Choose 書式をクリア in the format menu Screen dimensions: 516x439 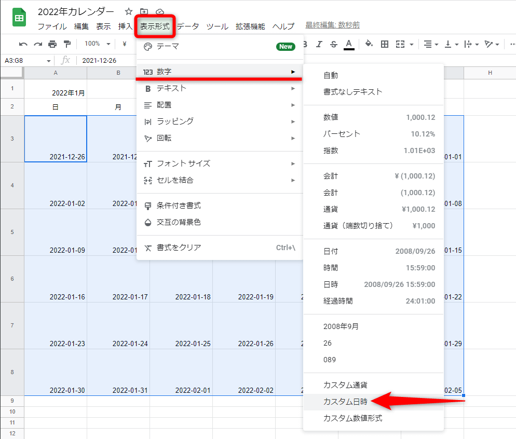pos(219,248)
